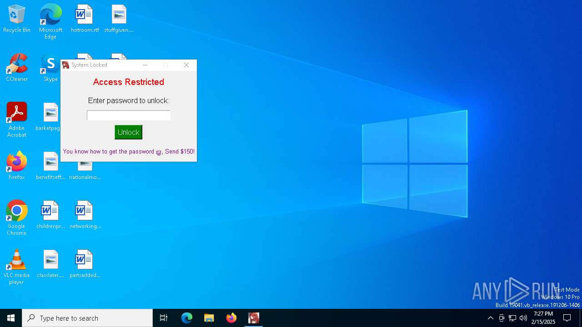Select the classlater image file

point(50,264)
